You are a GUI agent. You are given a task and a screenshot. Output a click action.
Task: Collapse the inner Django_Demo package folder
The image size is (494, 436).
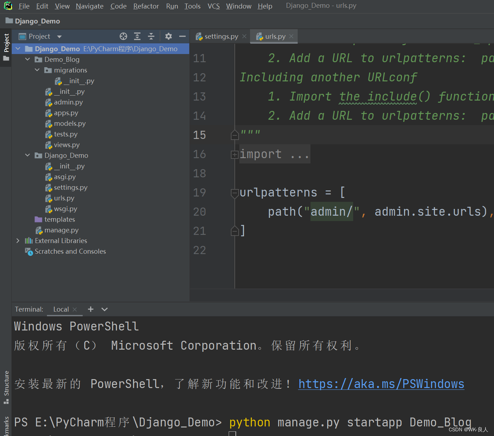28,155
